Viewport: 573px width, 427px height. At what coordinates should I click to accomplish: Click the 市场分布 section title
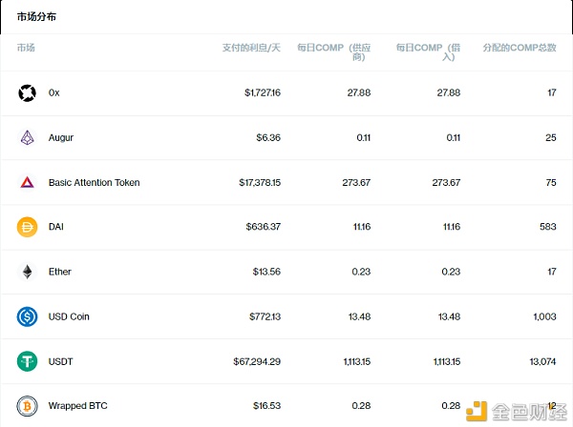pos(36,17)
